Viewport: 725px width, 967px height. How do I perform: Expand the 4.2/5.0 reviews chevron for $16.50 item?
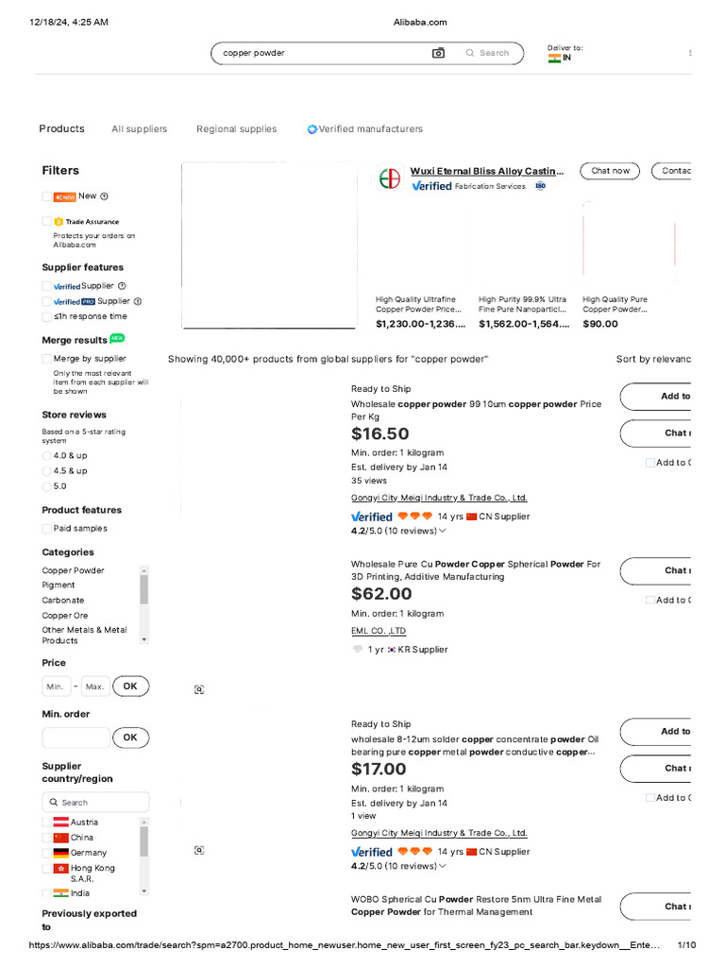(x=443, y=531)
